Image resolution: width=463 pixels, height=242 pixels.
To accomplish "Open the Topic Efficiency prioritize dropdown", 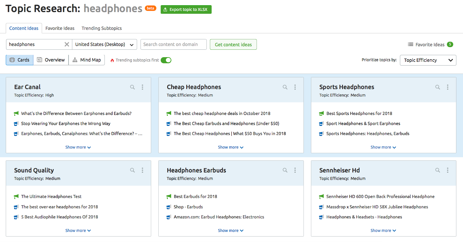I will click(x=428, y=60).
